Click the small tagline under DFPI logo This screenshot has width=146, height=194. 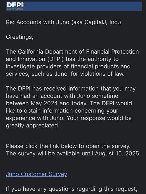coord(15,9)
